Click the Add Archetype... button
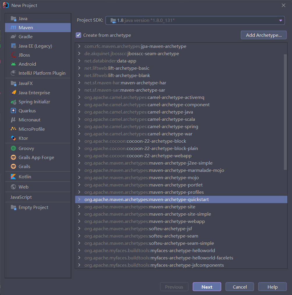This screenshot has width=292, height=295. tap(264, 35)
